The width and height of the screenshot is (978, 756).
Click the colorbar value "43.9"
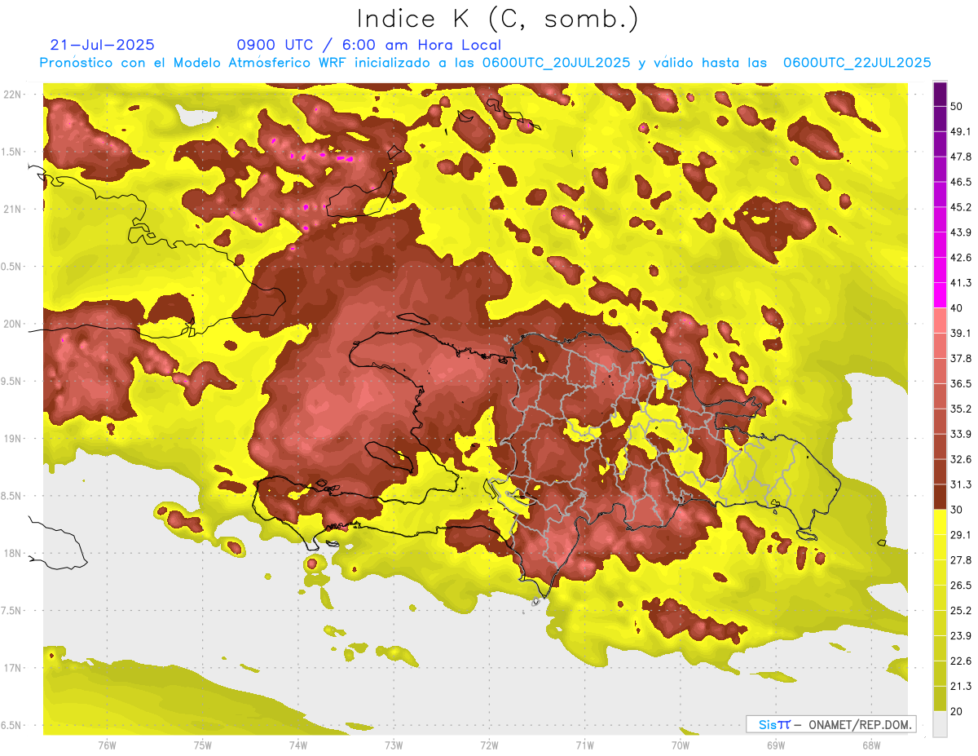961,232
